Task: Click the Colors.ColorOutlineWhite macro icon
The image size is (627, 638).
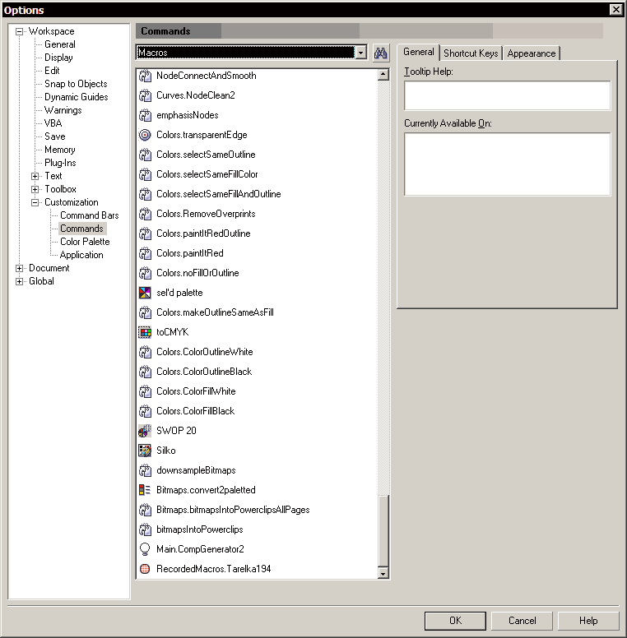Action: coord(145,352)
